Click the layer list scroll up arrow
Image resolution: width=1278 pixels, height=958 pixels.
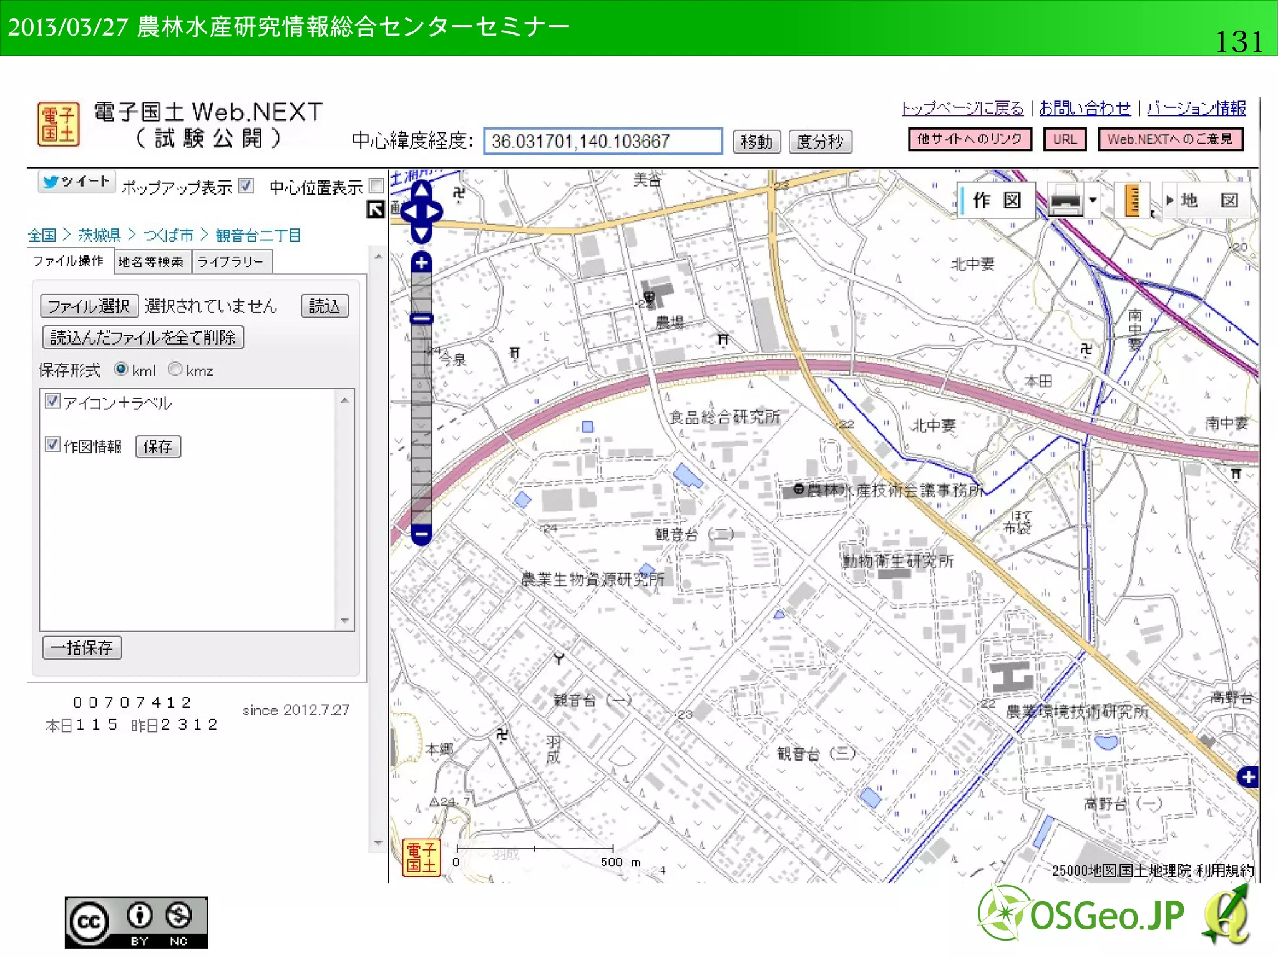[344, 400]
